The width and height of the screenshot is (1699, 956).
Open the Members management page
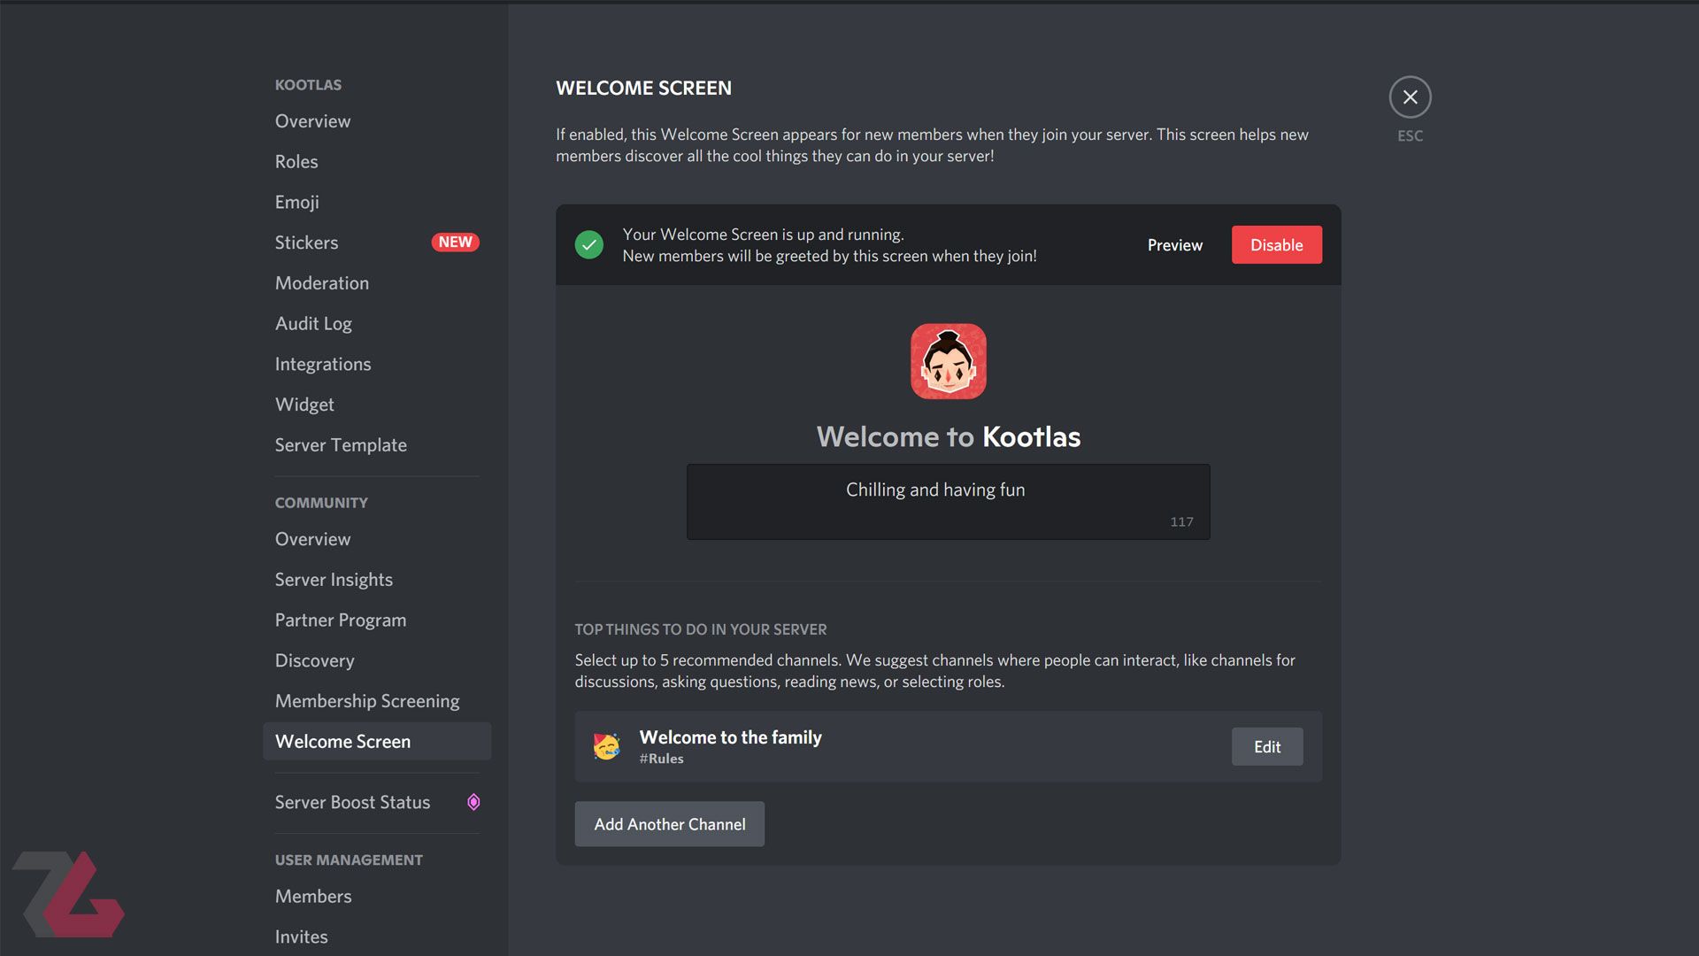click(x=313, y=897)
